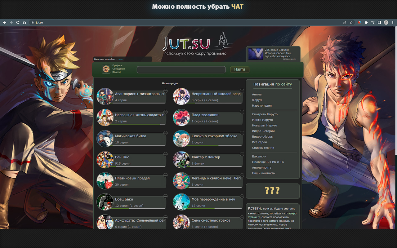Open the user avatar next to Профиль
Viewport: 397px width, 248px height.
click(106, 69)
